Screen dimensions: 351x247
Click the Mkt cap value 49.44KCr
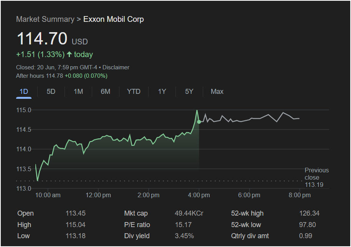tap(189, 213)
